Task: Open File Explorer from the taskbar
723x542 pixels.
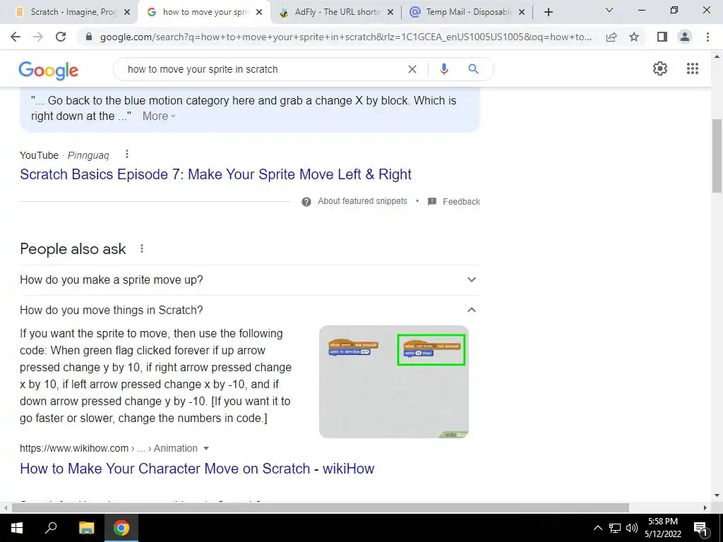Action: [x=86, y=528]
